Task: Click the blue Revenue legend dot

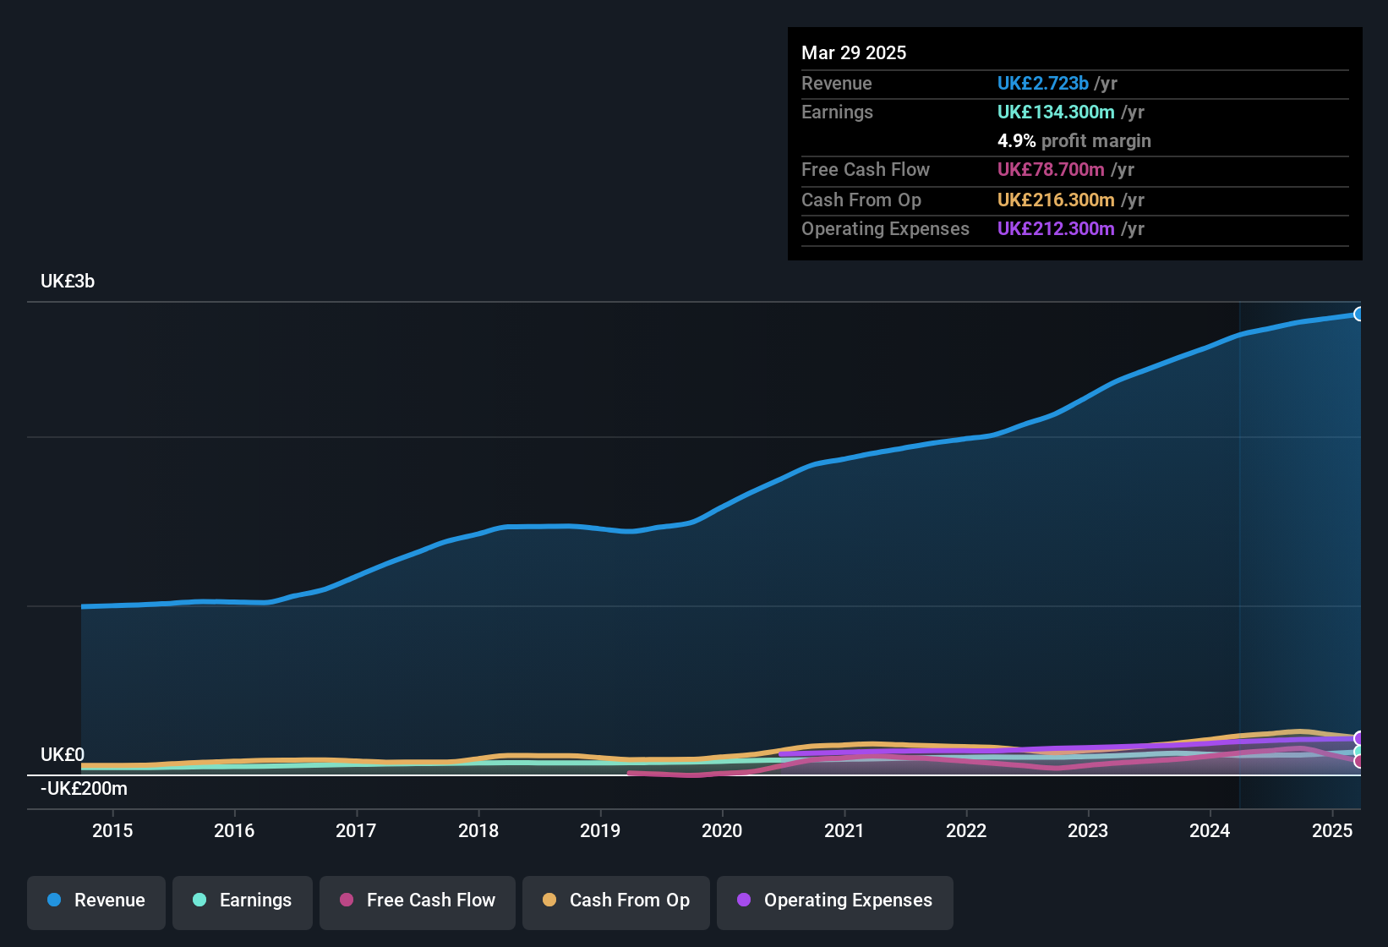Action: 54,900
